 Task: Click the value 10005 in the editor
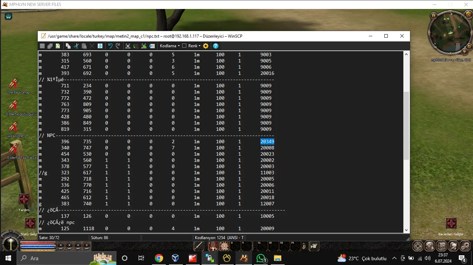pyautogui.click(x=267, y=216)
